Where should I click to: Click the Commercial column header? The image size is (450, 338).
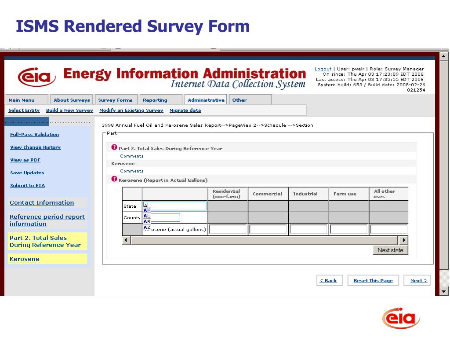click(268, 194)
